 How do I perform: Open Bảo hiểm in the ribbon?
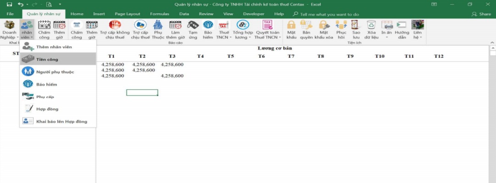pos(208,26)
